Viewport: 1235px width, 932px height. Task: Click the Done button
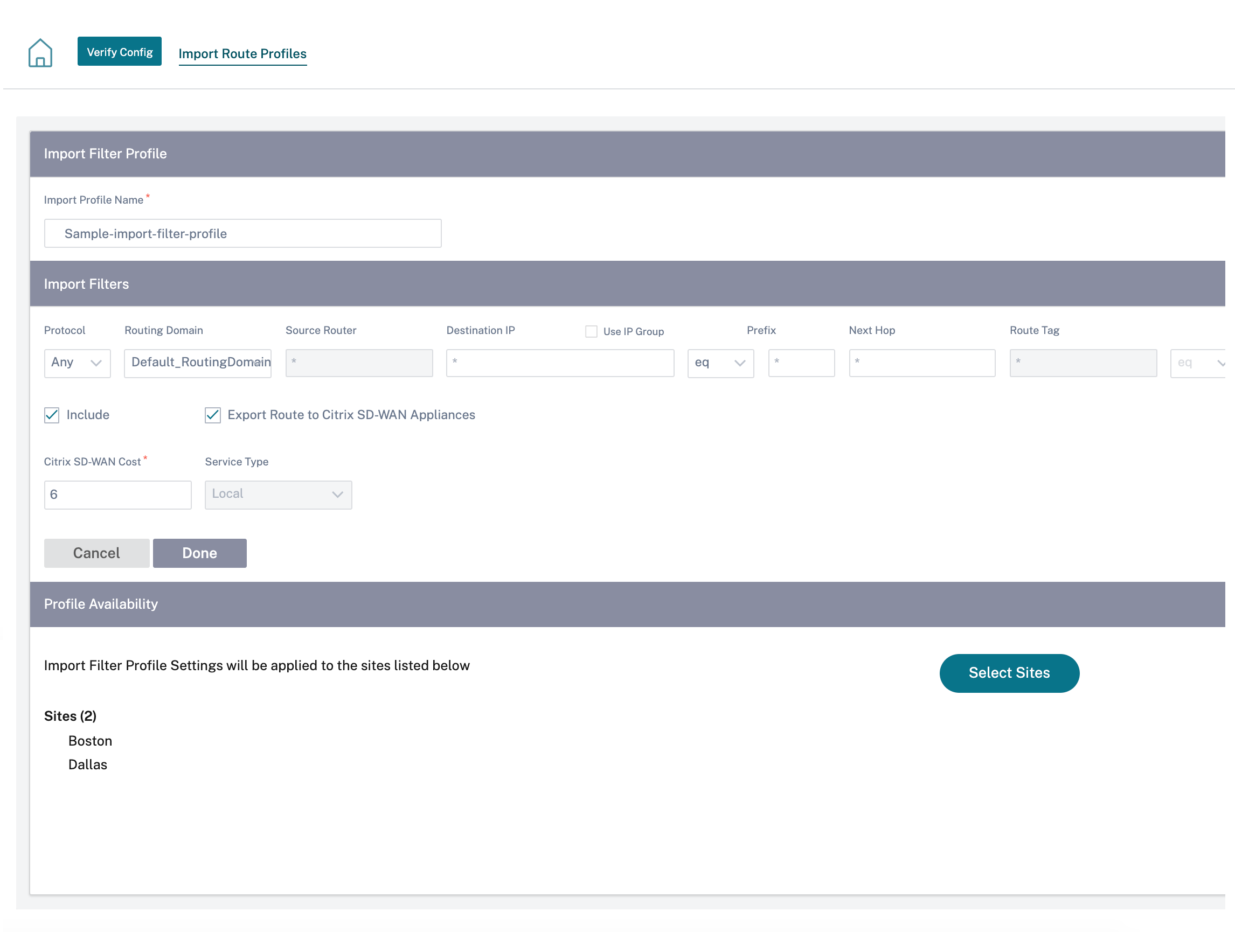(200, 553)
